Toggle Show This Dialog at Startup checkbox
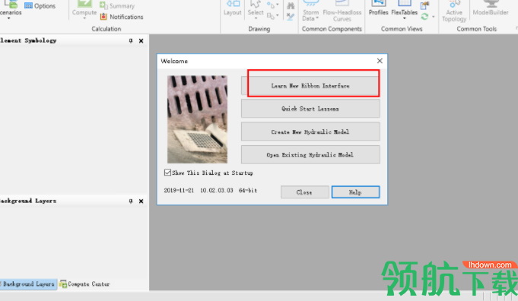This screenshot has height=301, width=518. [x=167, y=173]
